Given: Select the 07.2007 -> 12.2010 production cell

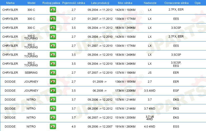Looking at the screenshot, I should tap(100, 73).
